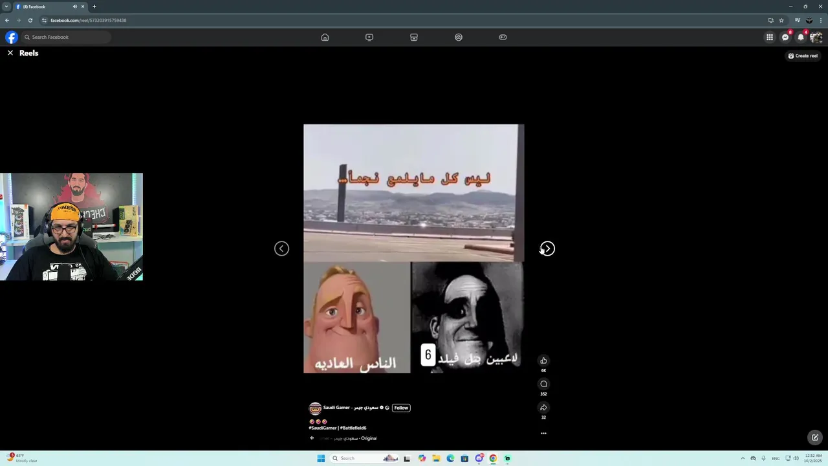This screenshot has width=828, height=466.
Task: Go to Facebook Home feed icon
Action: point(325,37)
